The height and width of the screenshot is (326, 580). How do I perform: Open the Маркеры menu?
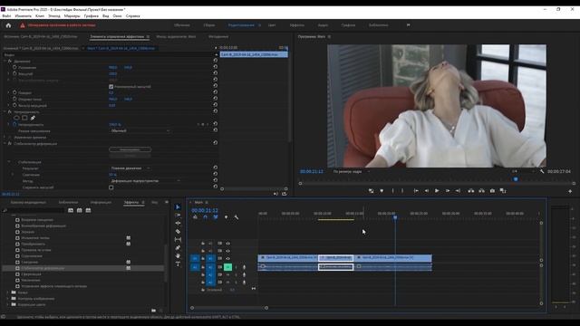[72, 16]
